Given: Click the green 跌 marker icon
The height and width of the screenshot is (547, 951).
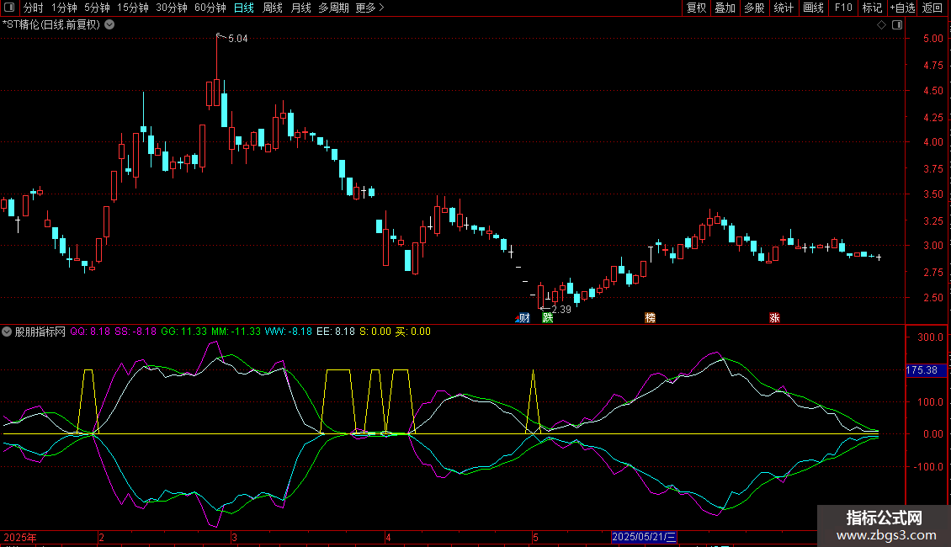Looking at the screenshot, I should pyautogui.click(x=548, y=317).
